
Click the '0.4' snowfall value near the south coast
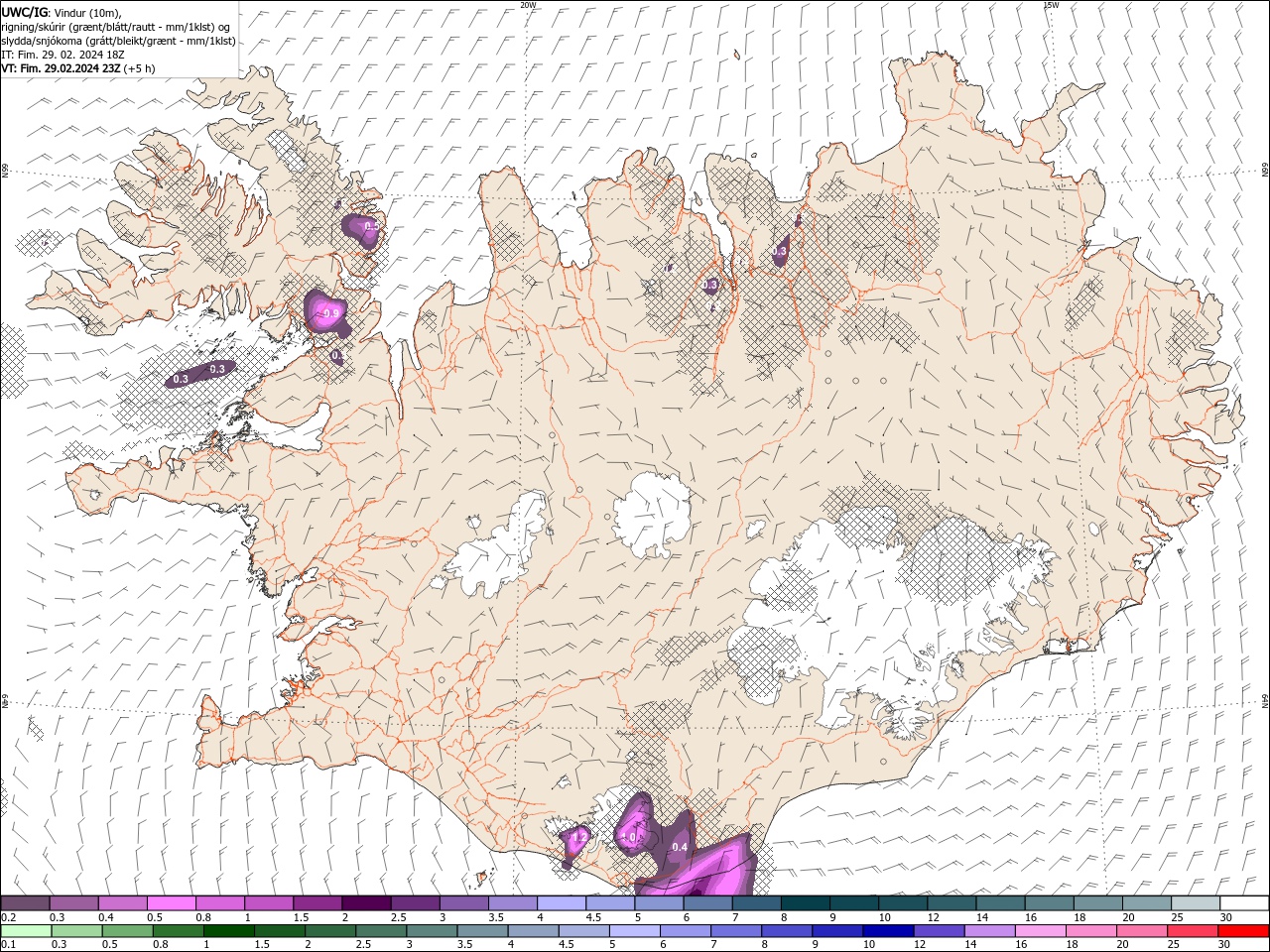[680, 847]
